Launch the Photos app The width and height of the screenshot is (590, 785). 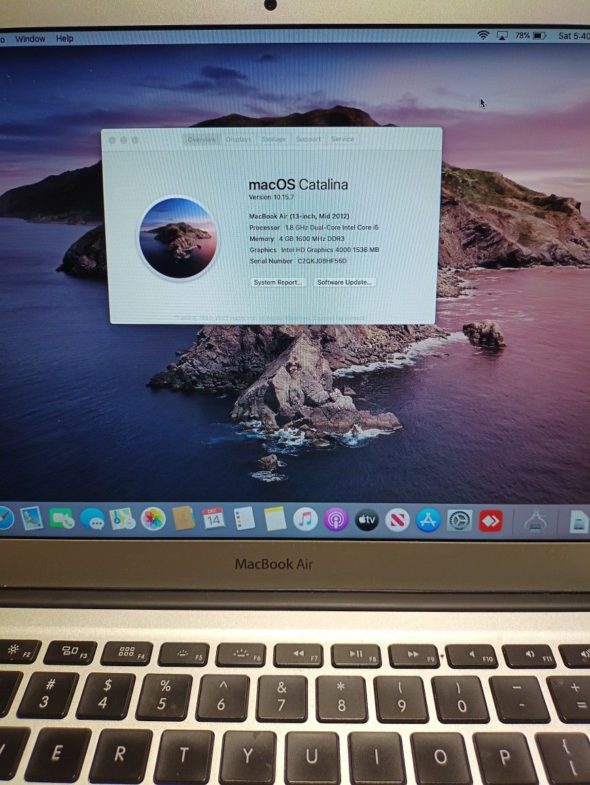[x=153, y=519]
